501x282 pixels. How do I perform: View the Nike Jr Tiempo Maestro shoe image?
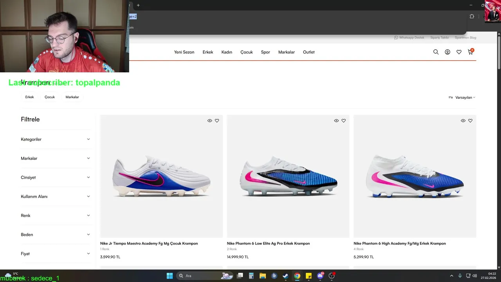tap(161, 176)
